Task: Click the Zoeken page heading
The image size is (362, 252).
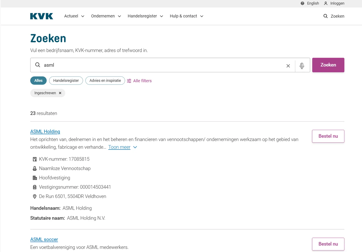Action: (48, 38)
